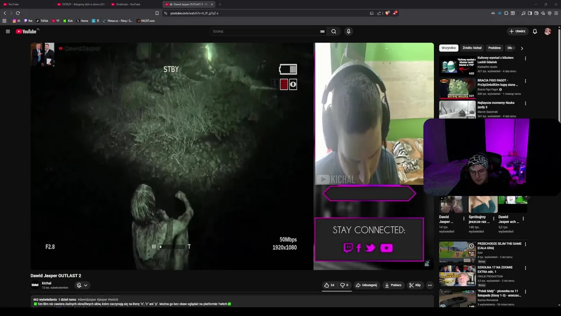Create a clip with Klip button

click(x=415, y=285)
